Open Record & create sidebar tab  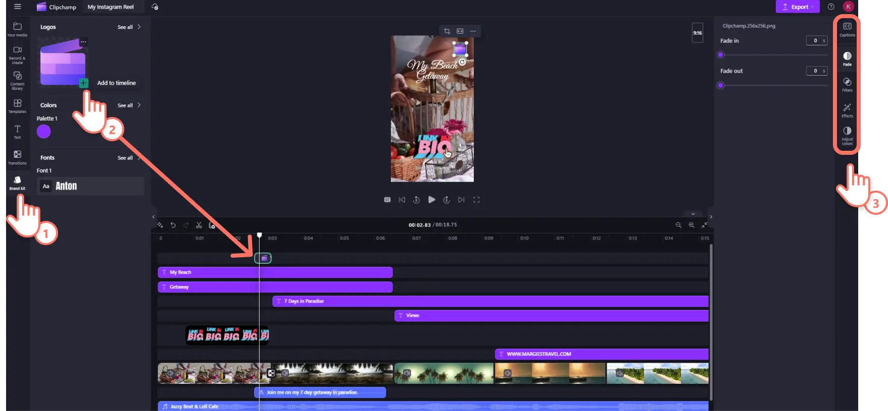(17, 55)
